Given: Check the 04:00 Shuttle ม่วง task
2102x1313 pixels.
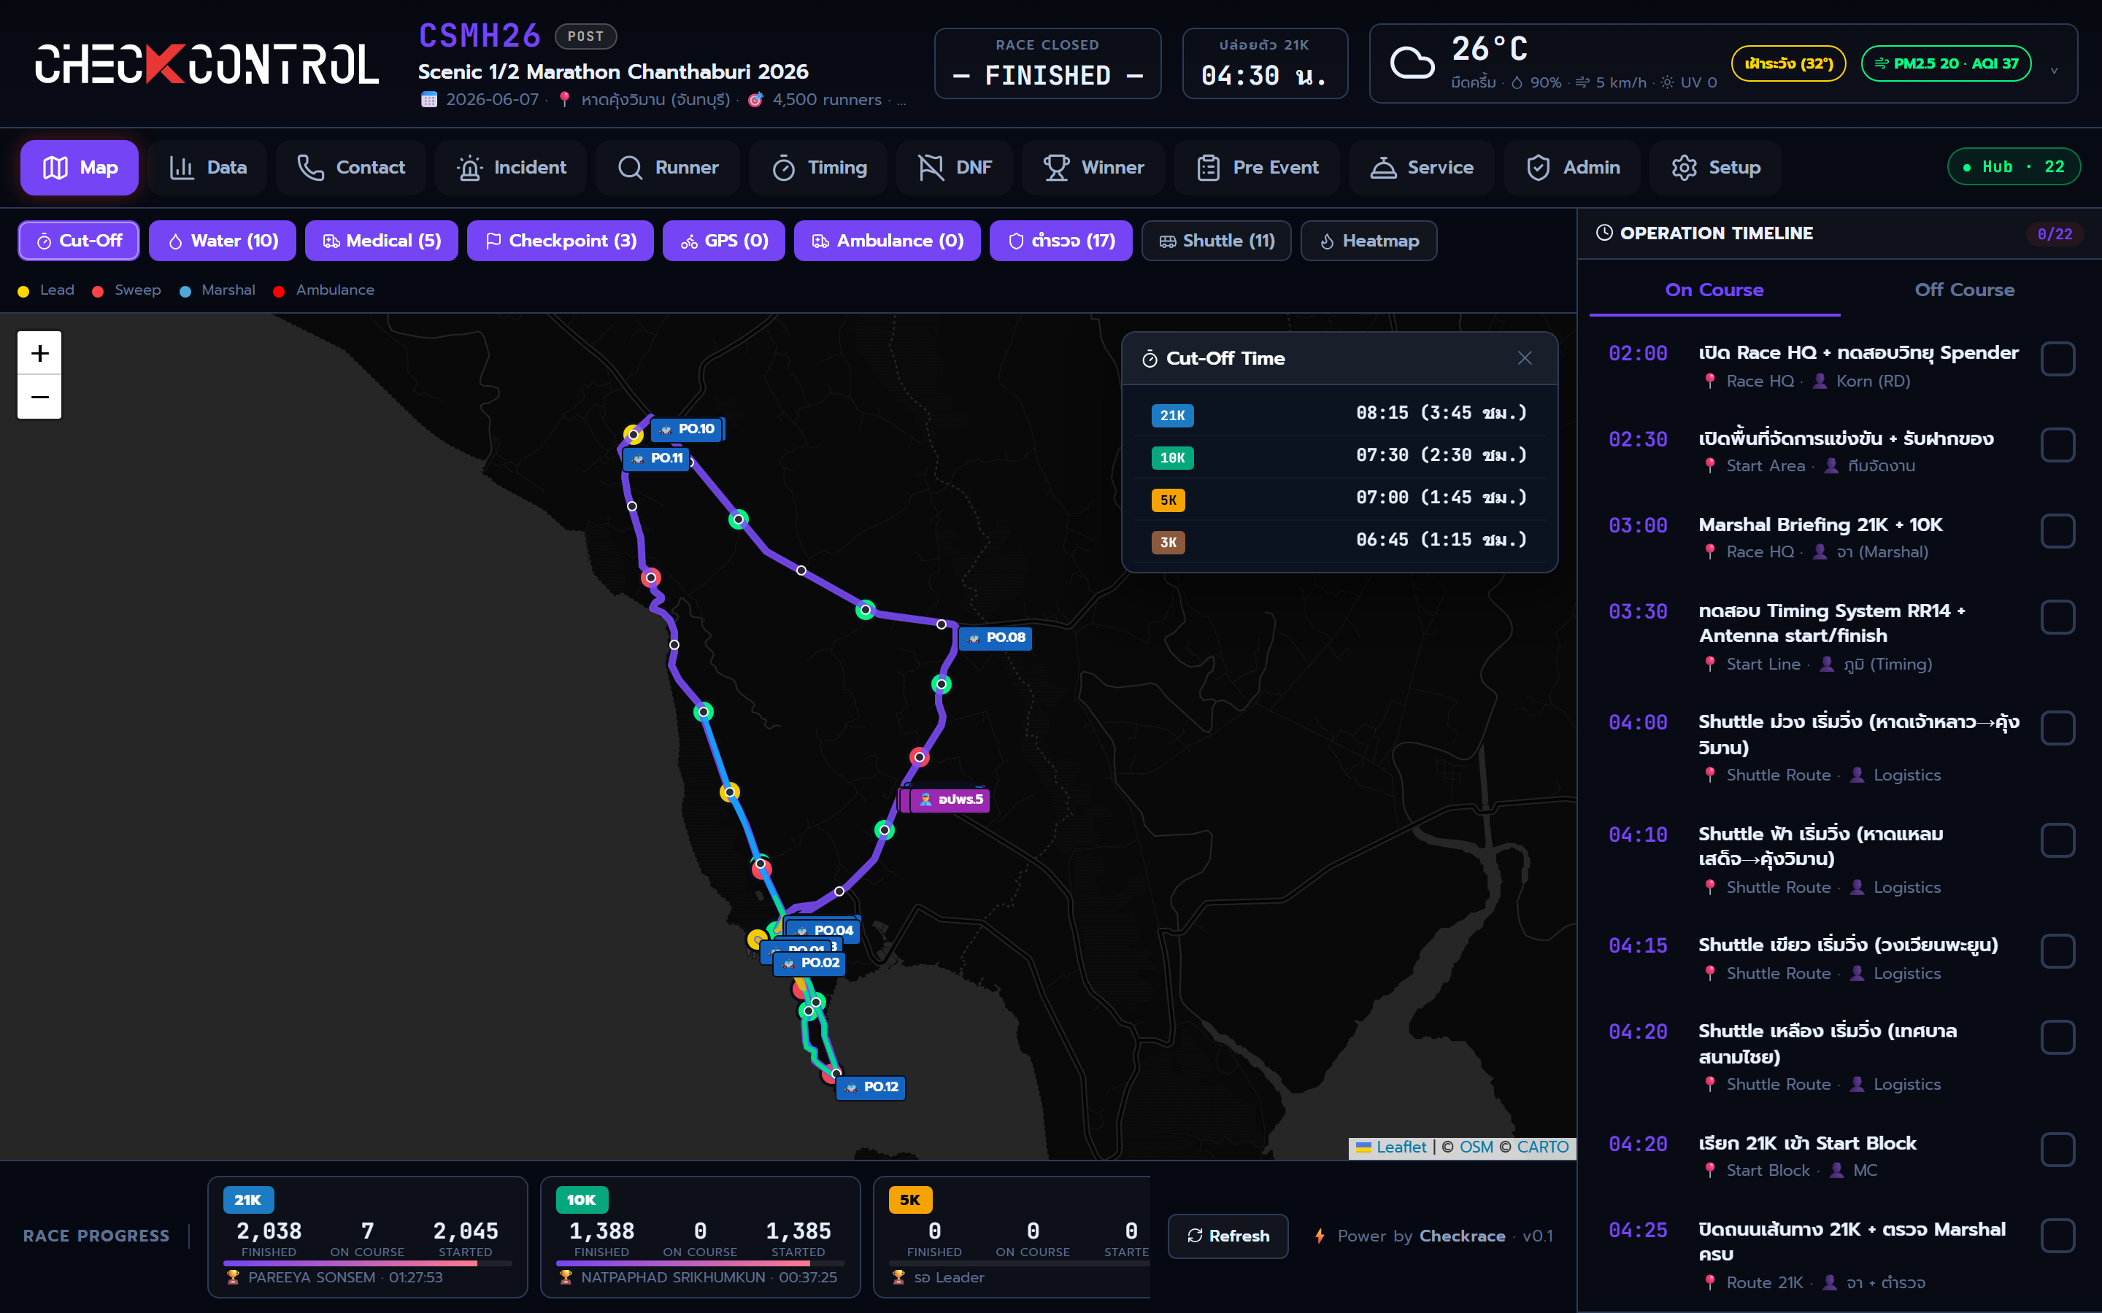Looking at the screenshot, I should 2057,728.
